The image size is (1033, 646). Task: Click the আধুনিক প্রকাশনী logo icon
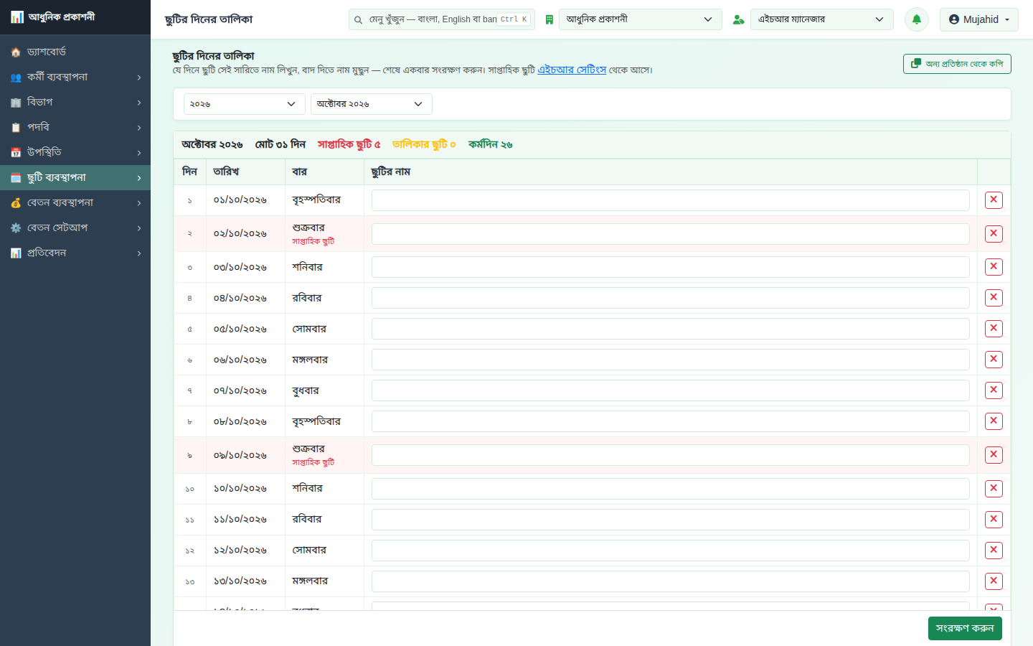[17, 17]
